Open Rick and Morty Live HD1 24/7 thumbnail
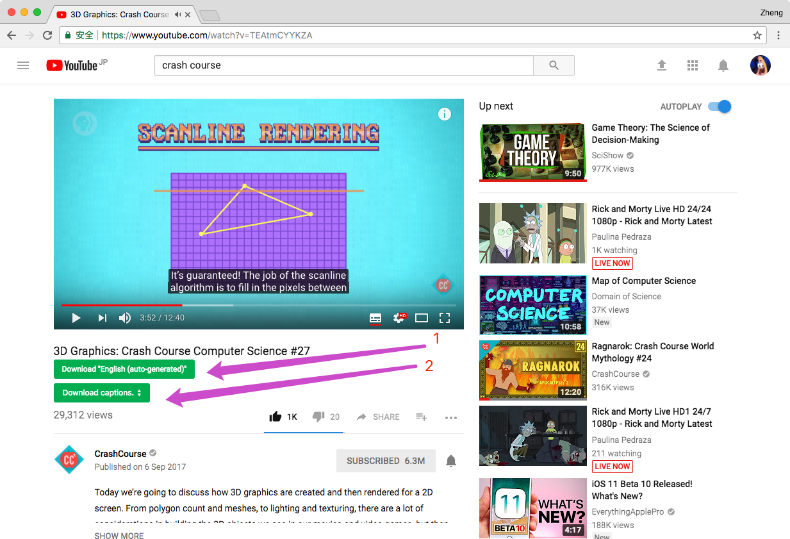 click(532, 436)
